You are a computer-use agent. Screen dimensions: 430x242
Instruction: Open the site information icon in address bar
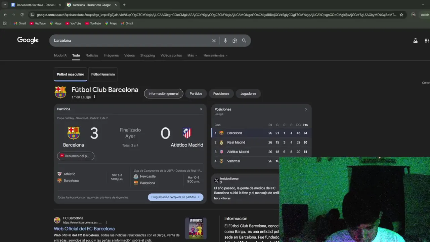(32, 15)
